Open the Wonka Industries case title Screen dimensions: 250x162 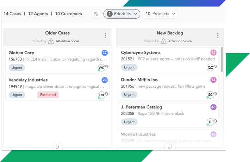(138, 134)
